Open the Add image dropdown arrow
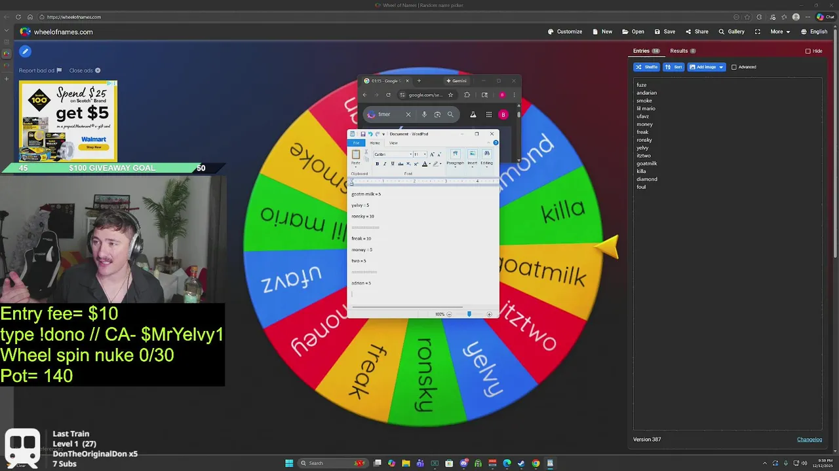 pyautogui.click(x=721, y=67)
